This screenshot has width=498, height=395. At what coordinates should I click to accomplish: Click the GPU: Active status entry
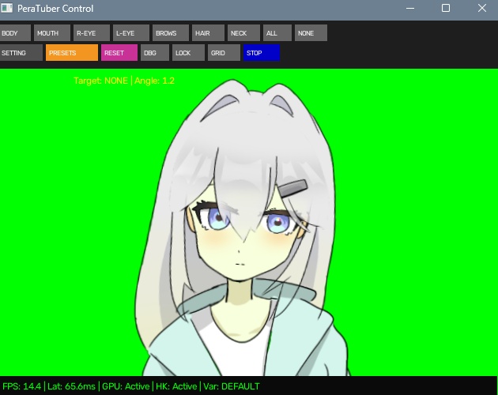(126, 386)
